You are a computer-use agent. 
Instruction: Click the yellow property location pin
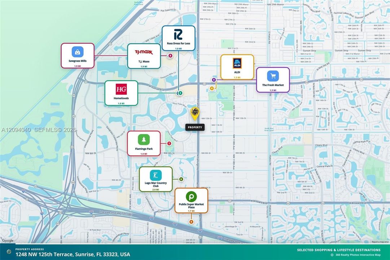(x=195, y=113)
